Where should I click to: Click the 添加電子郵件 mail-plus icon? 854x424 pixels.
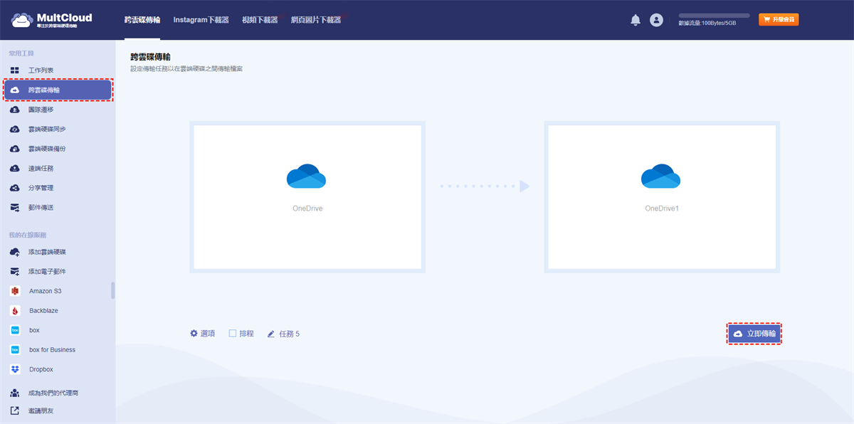point(15,272)
